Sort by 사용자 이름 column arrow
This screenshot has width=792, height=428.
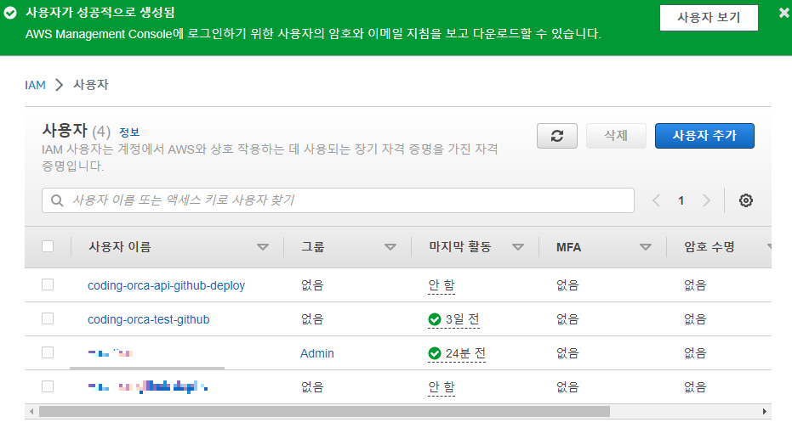(263, 247)
